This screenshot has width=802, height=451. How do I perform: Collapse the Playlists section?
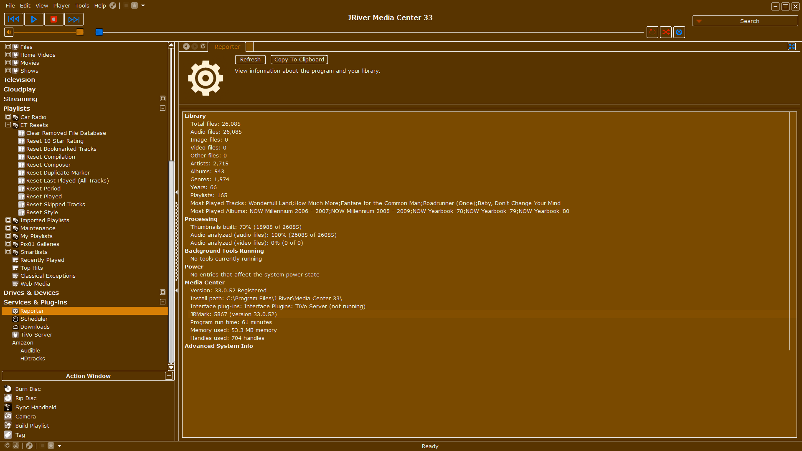(x=163, y=108)
